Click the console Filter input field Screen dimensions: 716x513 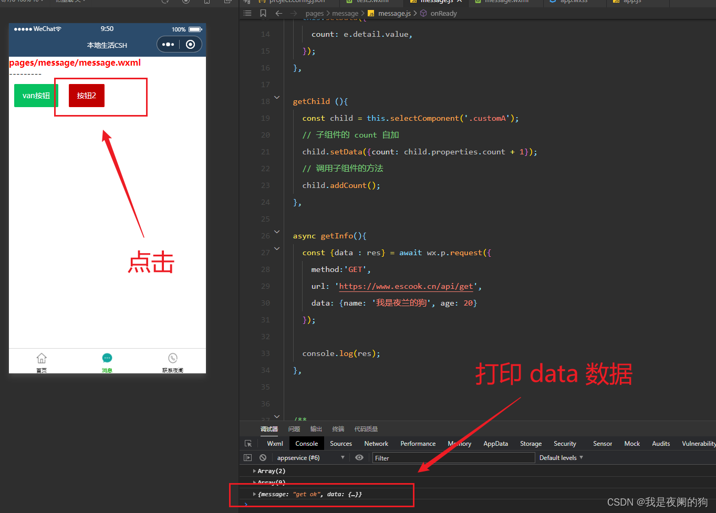tap(454, 458)
